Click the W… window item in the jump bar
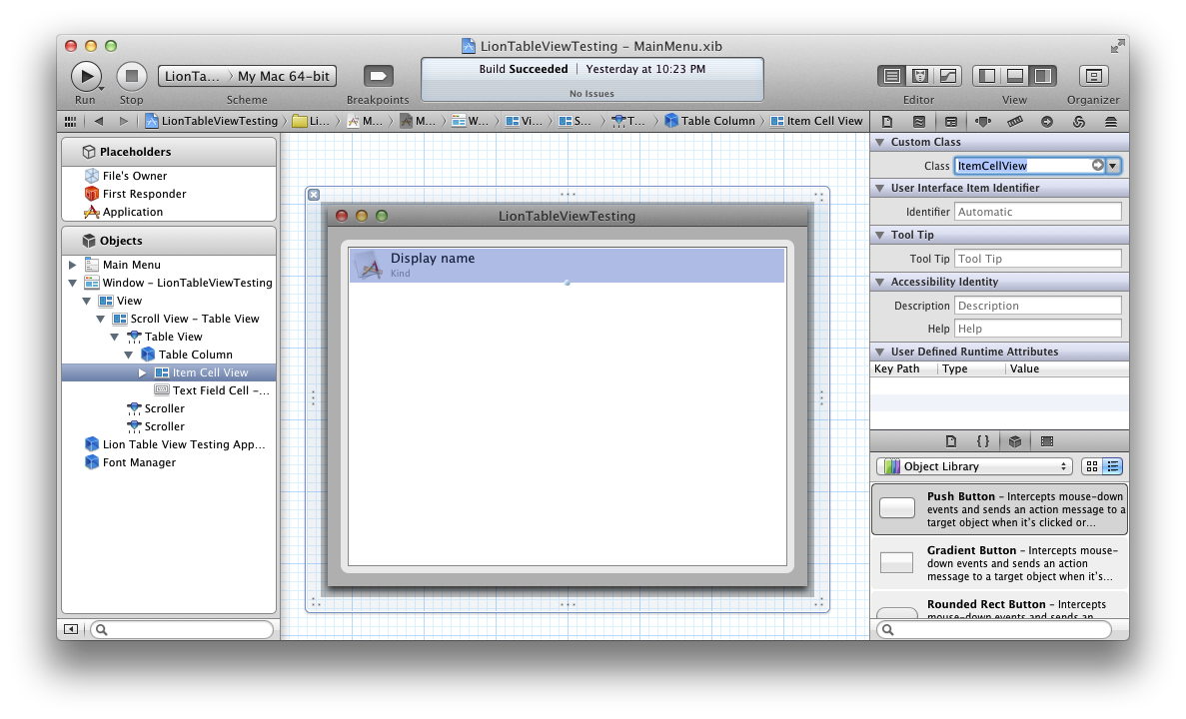 (470, 121)
